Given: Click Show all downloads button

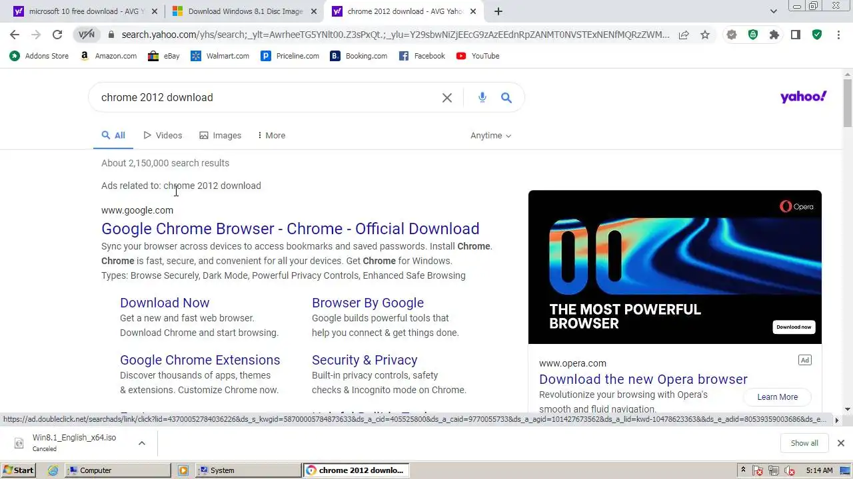Looking at the screenshot, I should 804,443.
